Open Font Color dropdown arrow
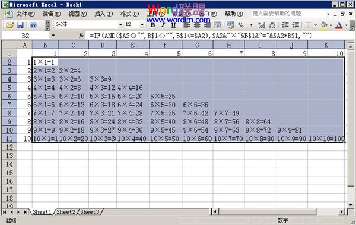 click(347, 25)
